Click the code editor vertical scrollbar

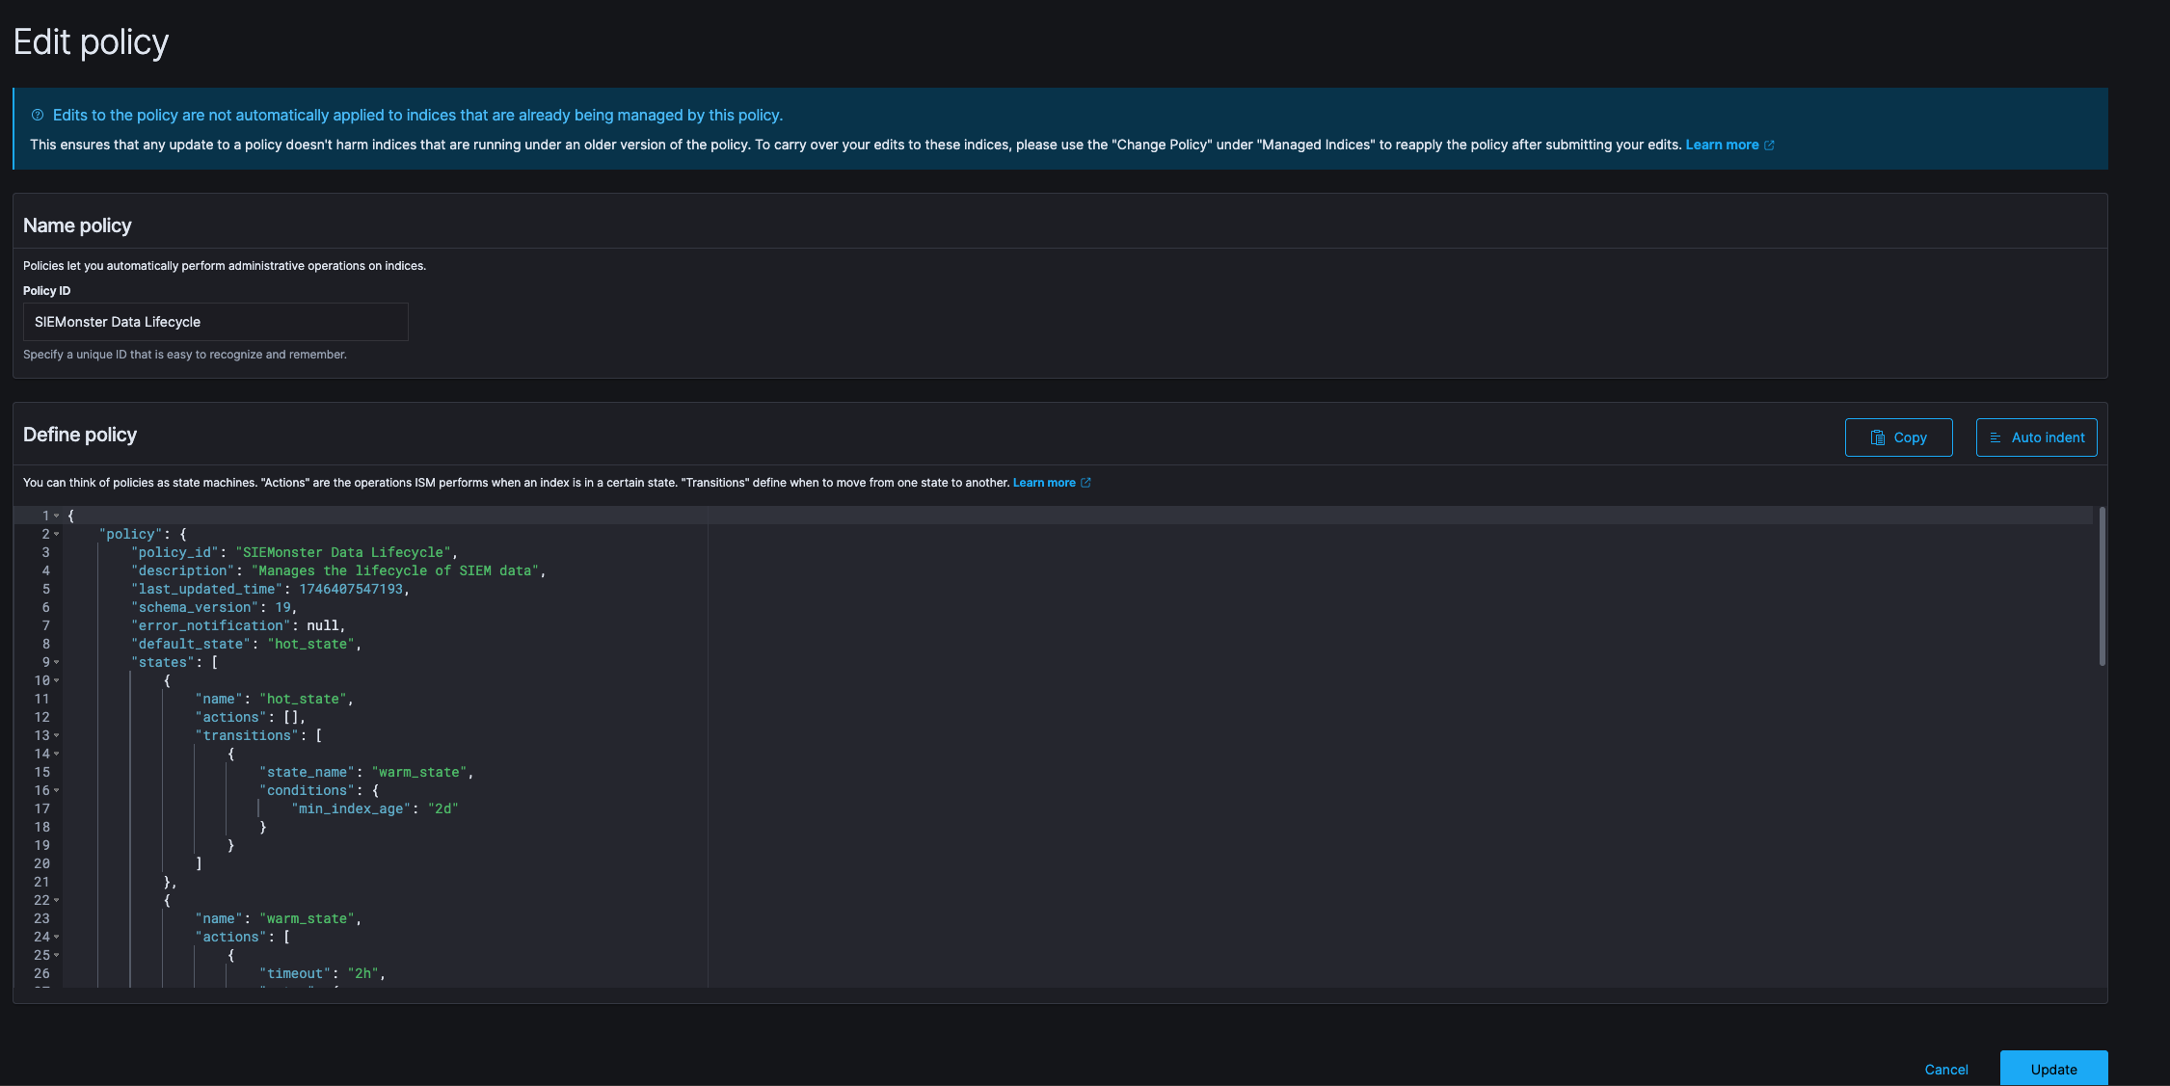click(2102, 586)
